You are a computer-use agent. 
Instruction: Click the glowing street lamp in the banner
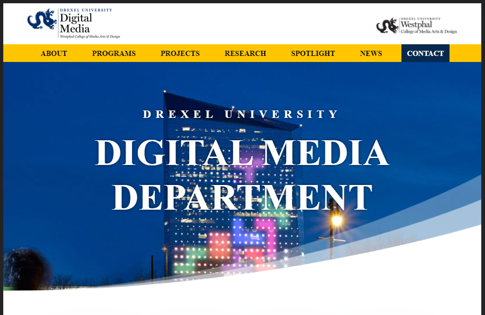coord(336,219)
